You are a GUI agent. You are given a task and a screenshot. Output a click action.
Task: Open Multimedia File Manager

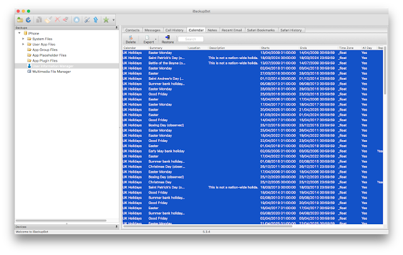tap(52, 72)
